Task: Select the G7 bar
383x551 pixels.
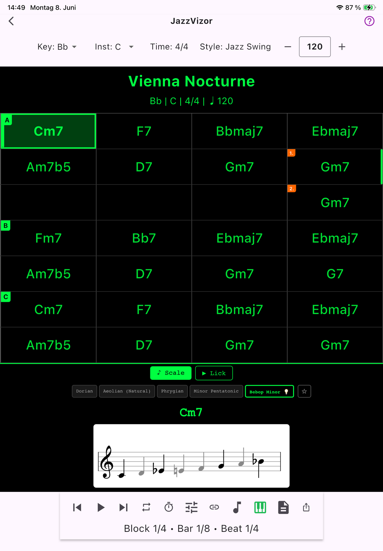Action: [335, 274]
